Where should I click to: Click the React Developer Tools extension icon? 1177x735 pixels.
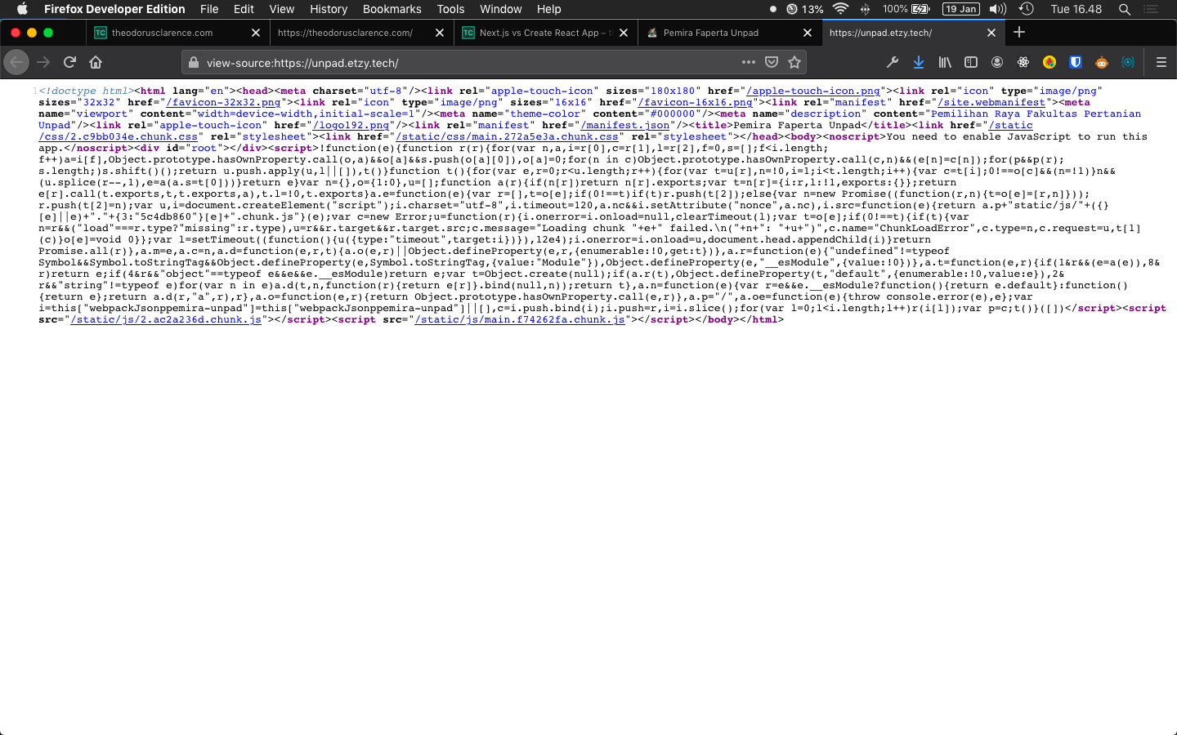point(1023,62)
